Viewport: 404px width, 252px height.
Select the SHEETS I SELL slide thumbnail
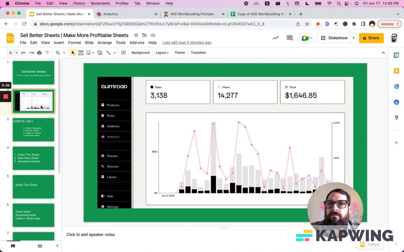[33, 130]
